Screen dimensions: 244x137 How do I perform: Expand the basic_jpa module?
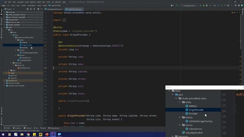4,12
